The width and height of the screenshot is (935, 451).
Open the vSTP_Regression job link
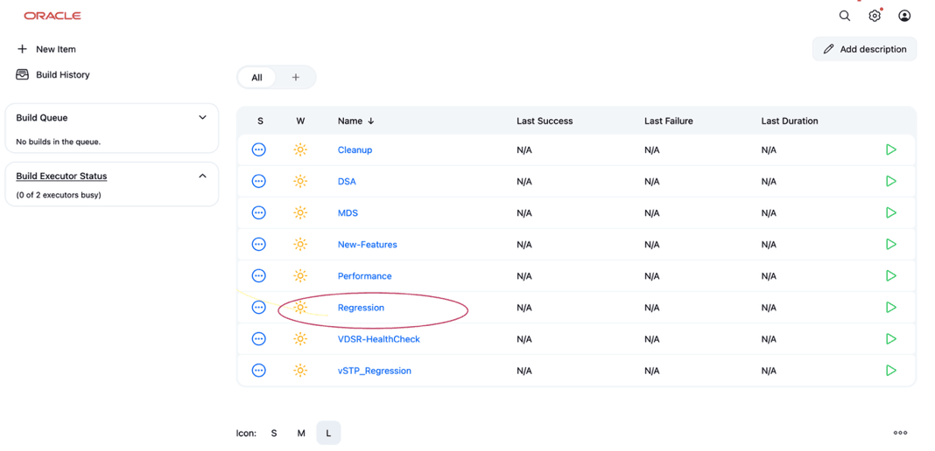point(375,371)
